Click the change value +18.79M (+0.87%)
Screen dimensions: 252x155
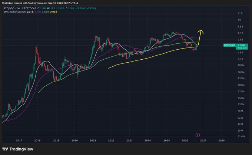click(x=85, y=9)
